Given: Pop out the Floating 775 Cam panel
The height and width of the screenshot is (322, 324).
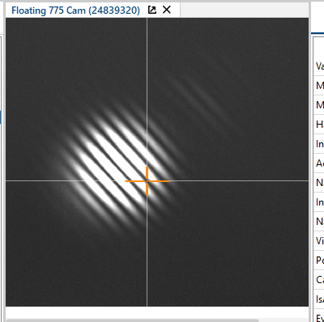Looking at the screenshot, I should [152, 10].
